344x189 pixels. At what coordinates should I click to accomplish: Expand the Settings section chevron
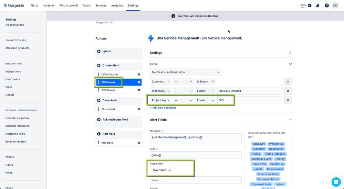click(290, 53)
